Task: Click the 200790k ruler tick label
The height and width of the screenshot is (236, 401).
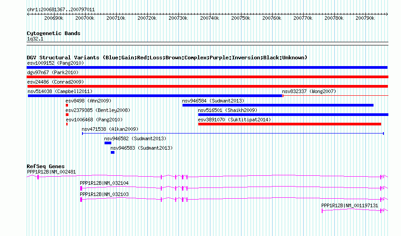Action: click(365, 18)
